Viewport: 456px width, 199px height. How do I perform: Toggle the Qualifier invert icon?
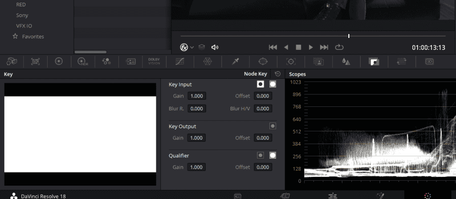[x=261, y=156]
